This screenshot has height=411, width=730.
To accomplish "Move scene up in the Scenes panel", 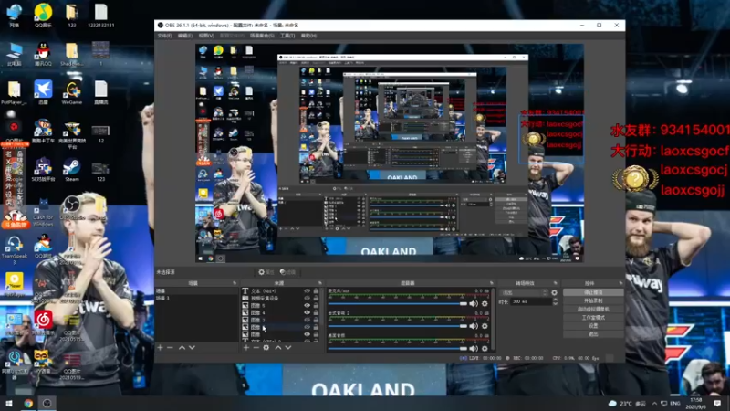I will coord(182,348).
